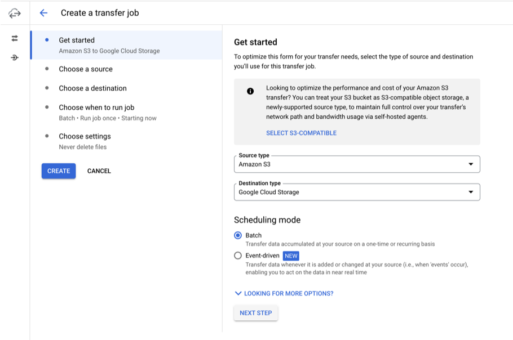Click the blue CREATE button

click(59, 171)
